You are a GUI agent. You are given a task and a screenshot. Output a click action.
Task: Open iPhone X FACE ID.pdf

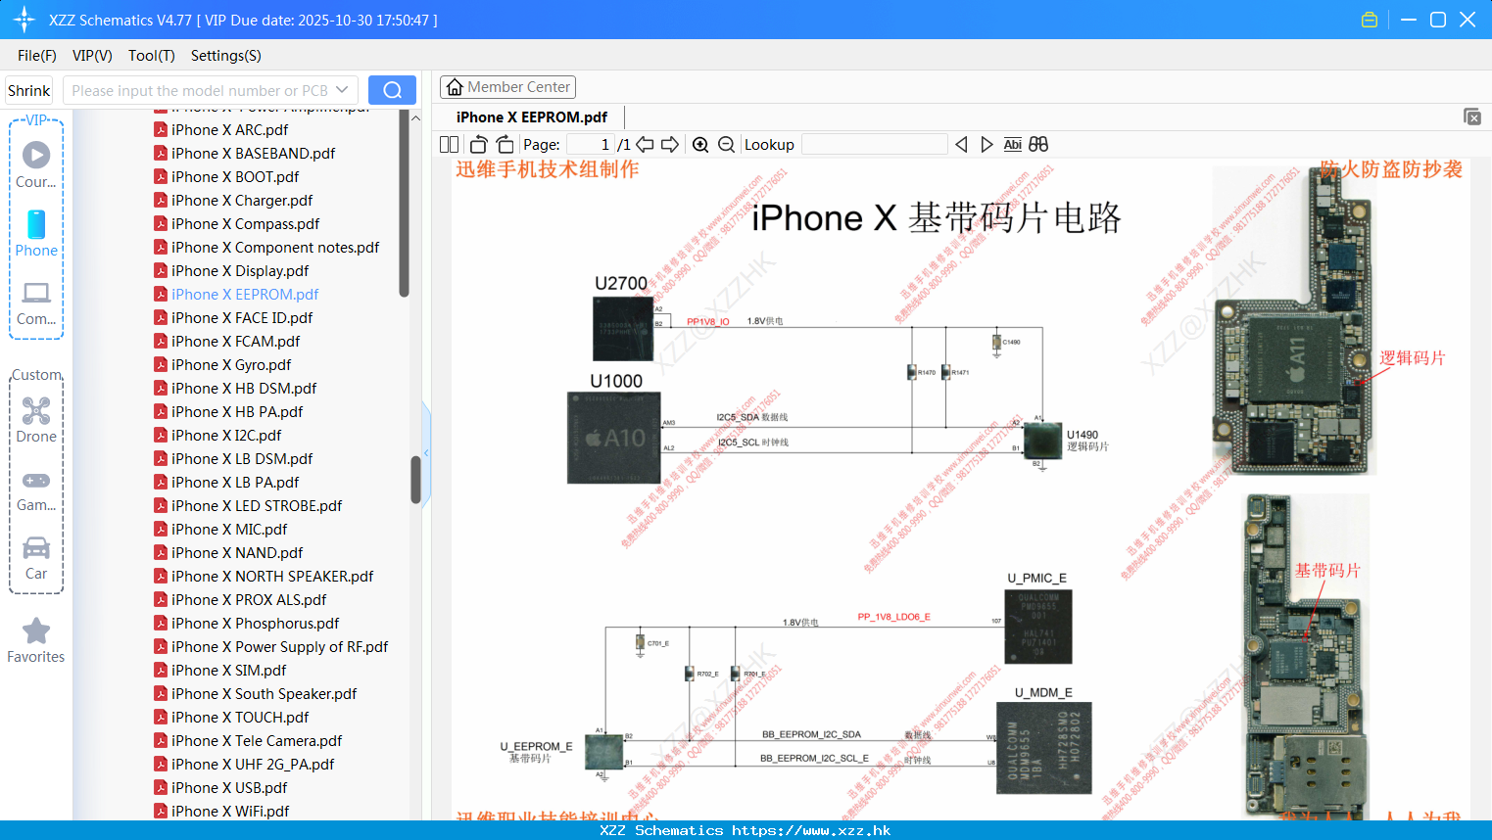pyautogui.click(x=242, y=317)
